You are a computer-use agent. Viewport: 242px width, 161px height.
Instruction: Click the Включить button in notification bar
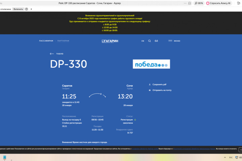click(18, 9)
